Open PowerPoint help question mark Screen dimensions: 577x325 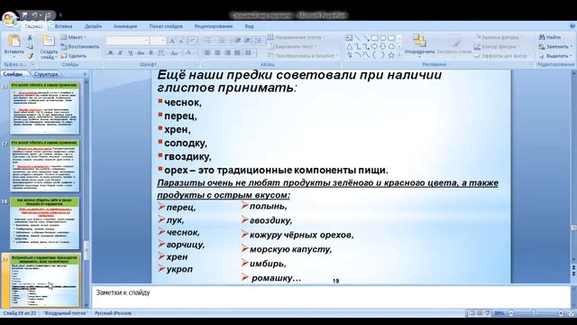572,26
